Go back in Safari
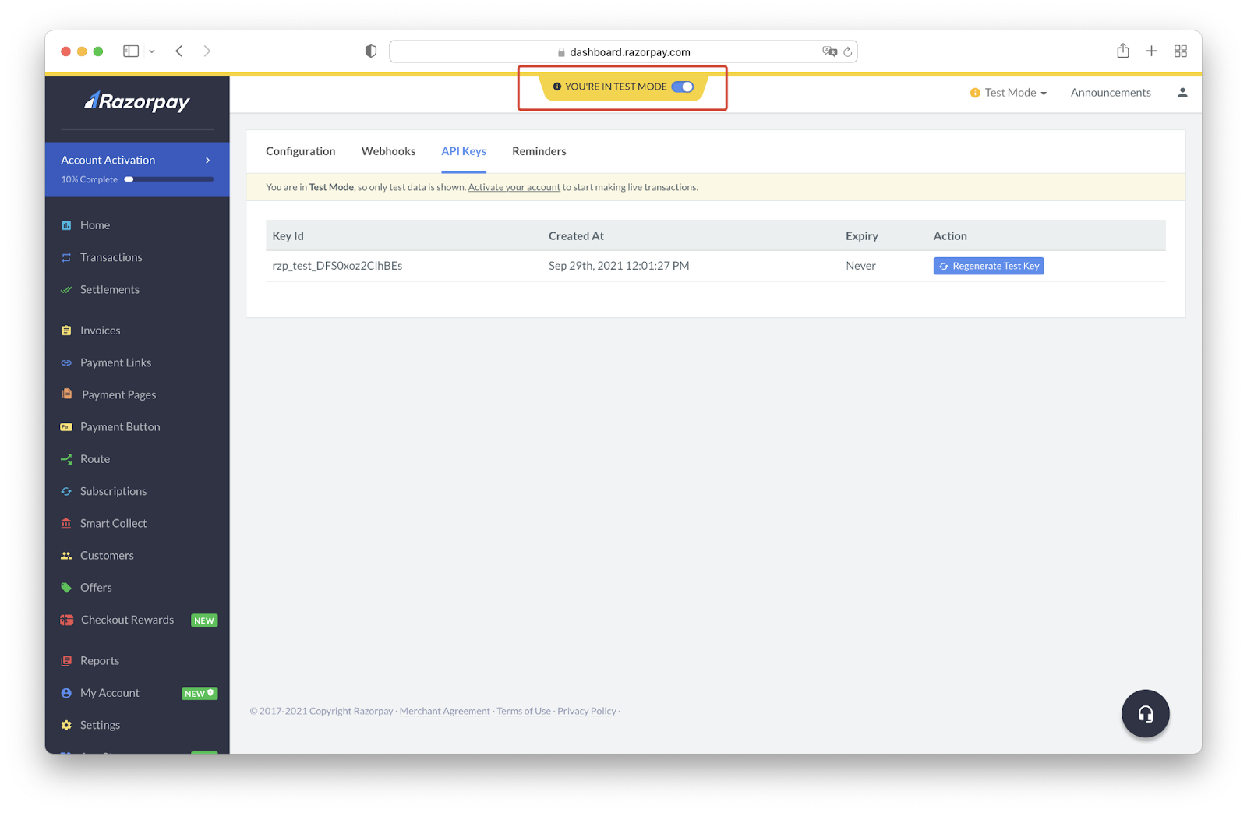This screenshot has height=813, width=1247. [x=179, y=51]
